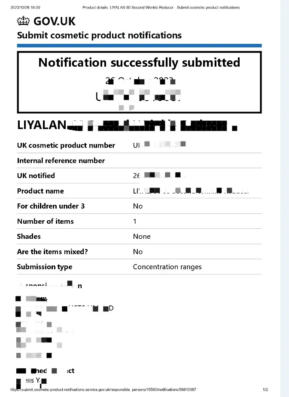The width and height of the screenshot is (289, 397).
Task: Click the UK notified row label
Action: point(36,175)
